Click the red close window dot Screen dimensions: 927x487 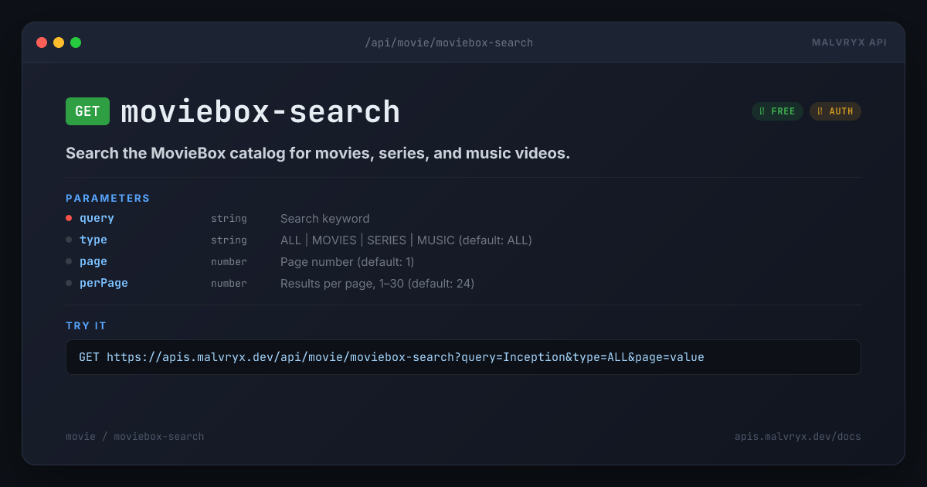[x=42, y=43]
